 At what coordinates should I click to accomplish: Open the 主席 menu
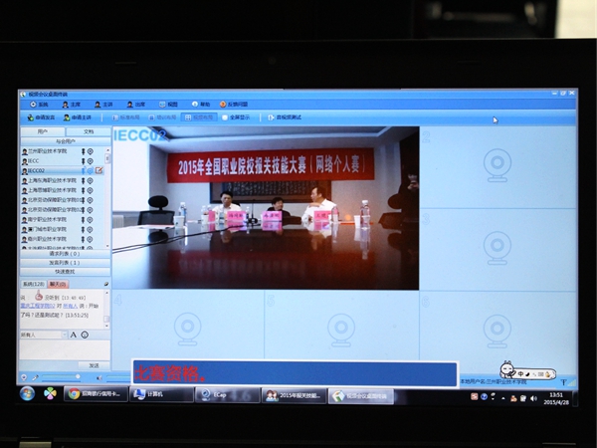click(72, 104)
